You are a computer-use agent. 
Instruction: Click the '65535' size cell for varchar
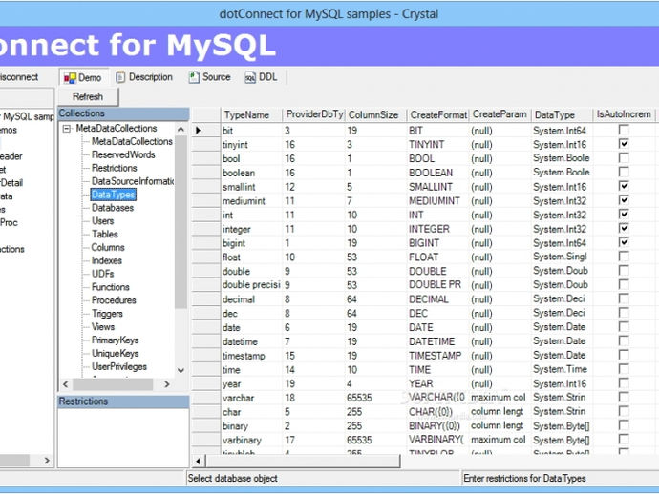[x=375, y=398]
